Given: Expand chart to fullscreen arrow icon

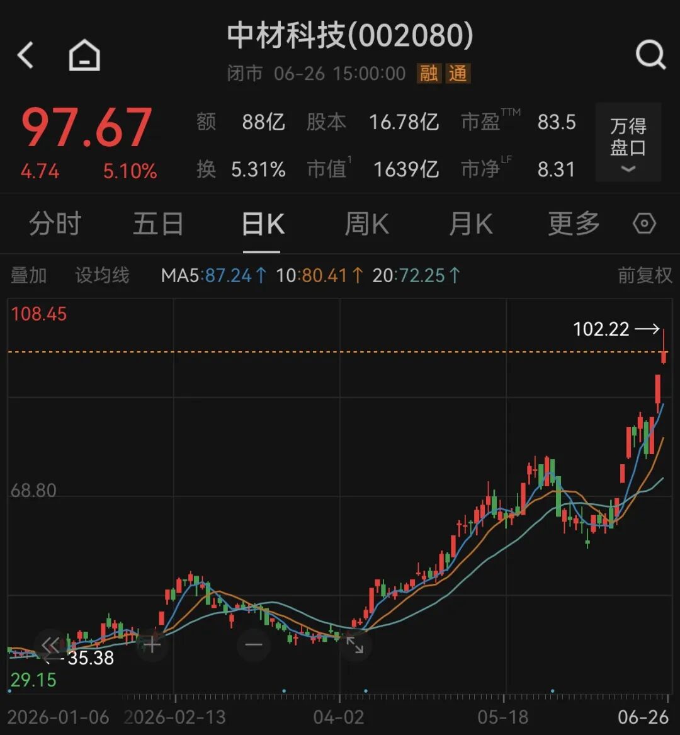Looking at the screenshot, I should 354,646.
